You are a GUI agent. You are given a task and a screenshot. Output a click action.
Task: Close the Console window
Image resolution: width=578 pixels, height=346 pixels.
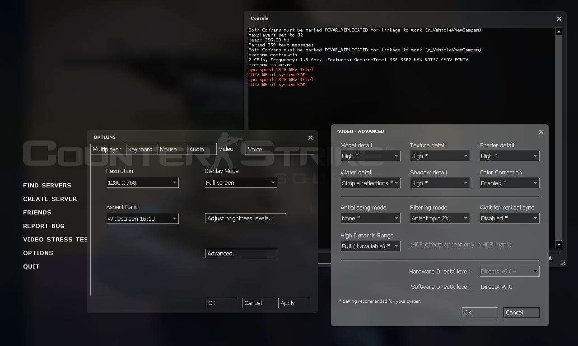click(559, 19)
